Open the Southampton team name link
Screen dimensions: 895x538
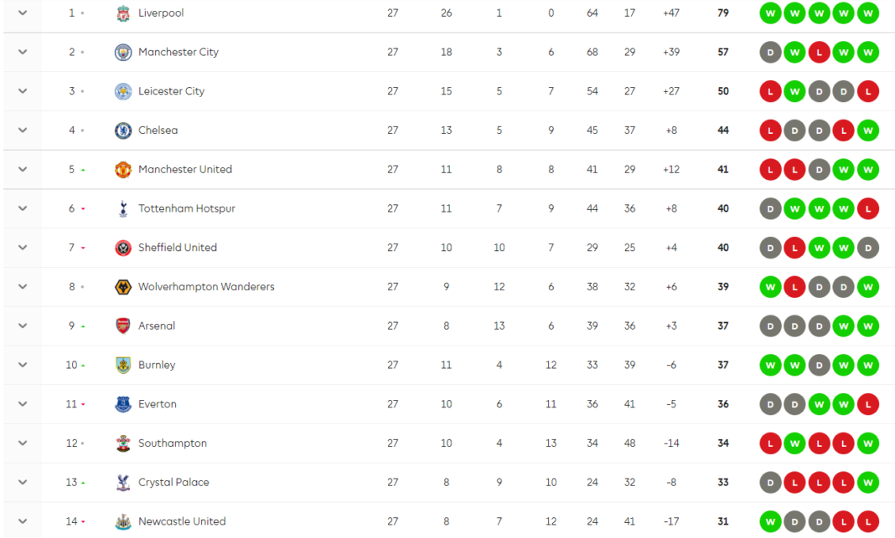coord(172,443)
